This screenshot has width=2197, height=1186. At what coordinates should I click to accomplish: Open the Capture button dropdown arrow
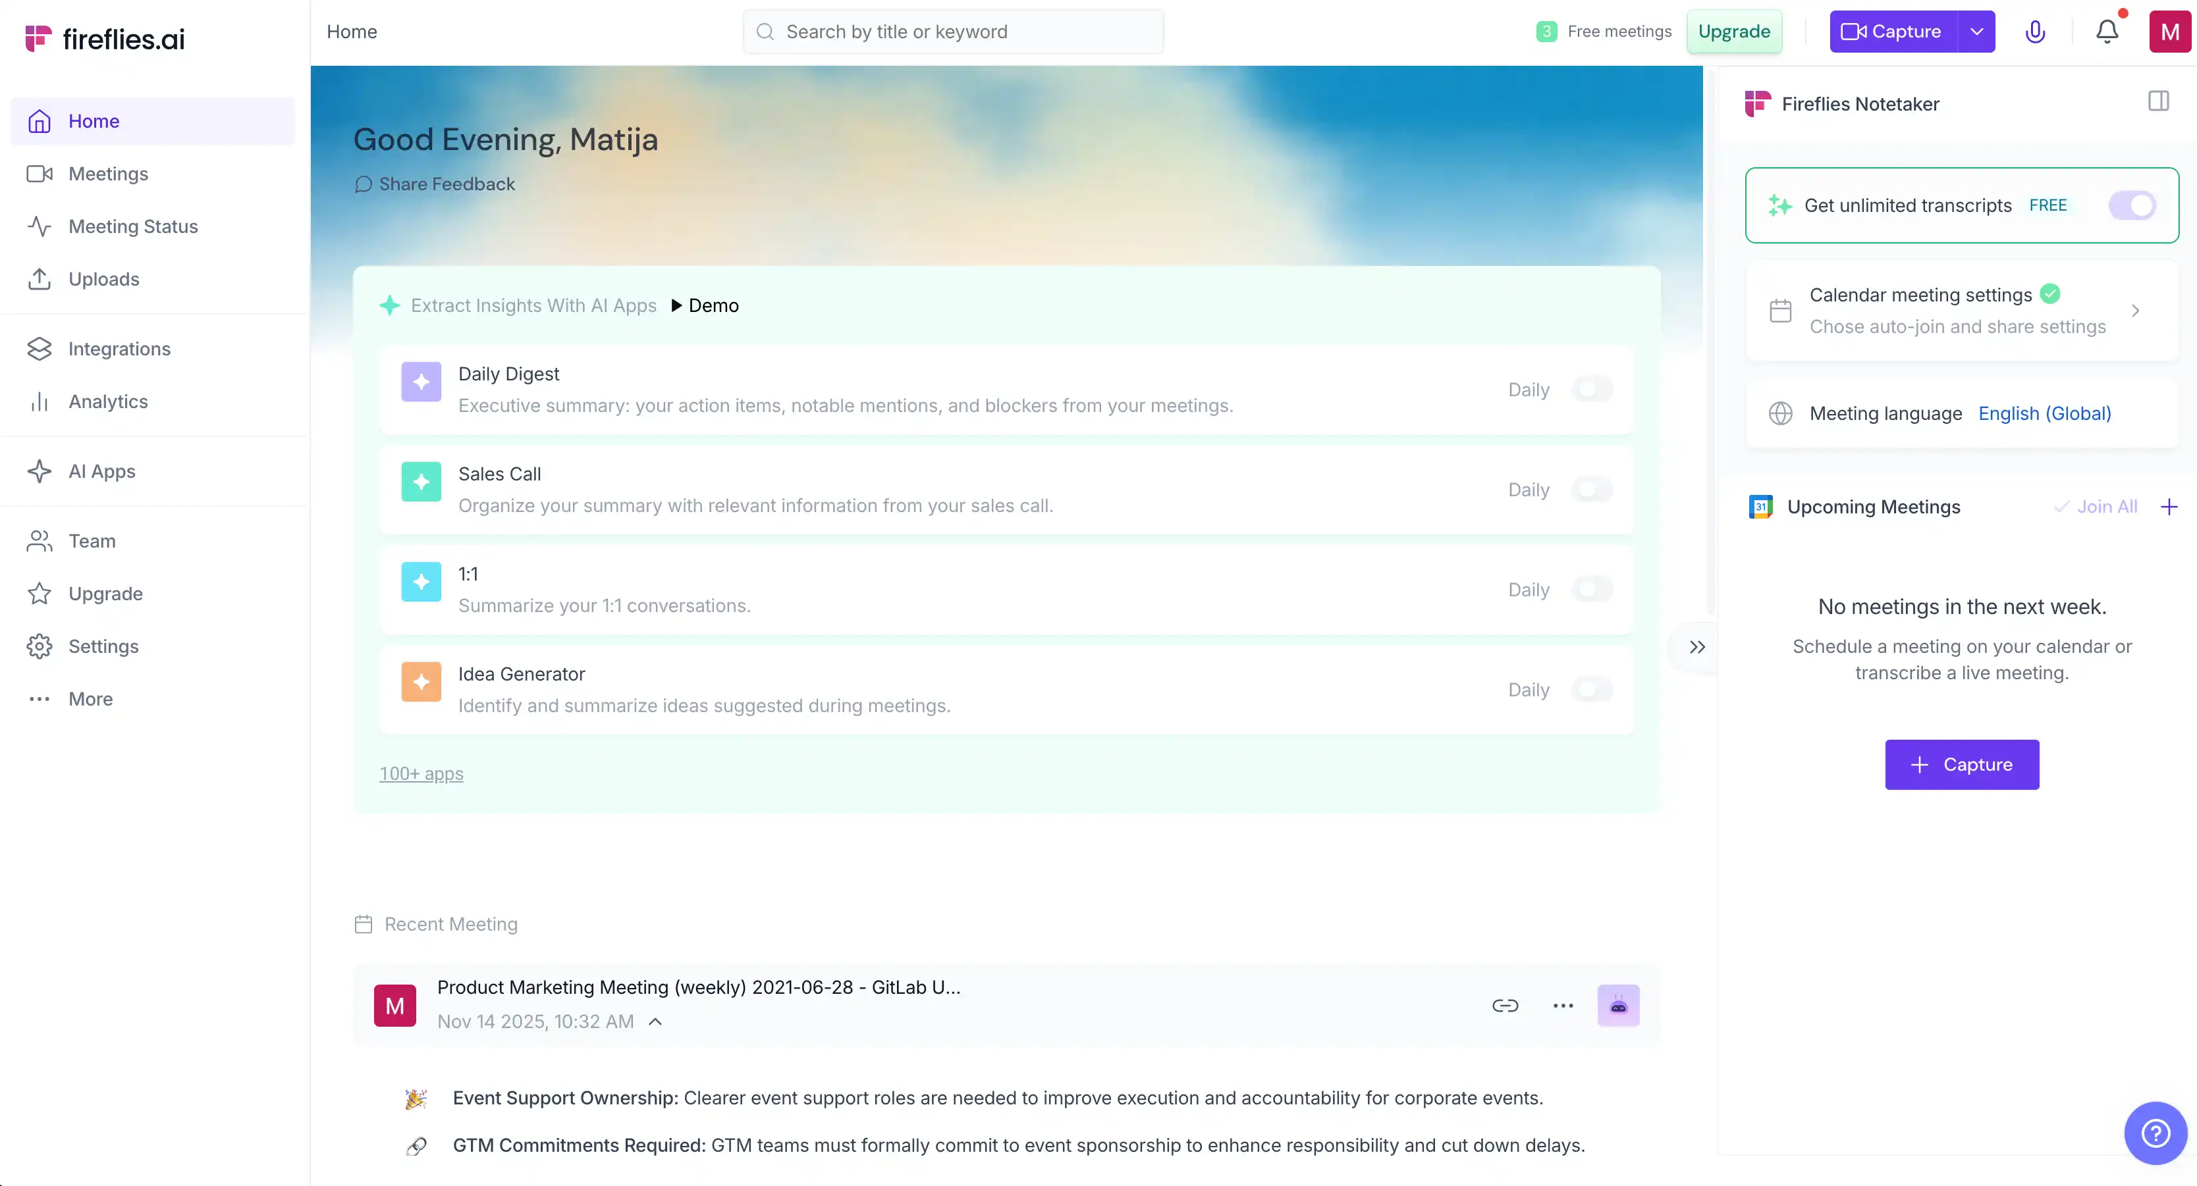[x=1976, y=32]
